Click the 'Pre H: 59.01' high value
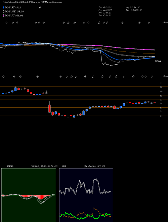The width and height of the screenshot is (168, 222). (x=105, y=10)
